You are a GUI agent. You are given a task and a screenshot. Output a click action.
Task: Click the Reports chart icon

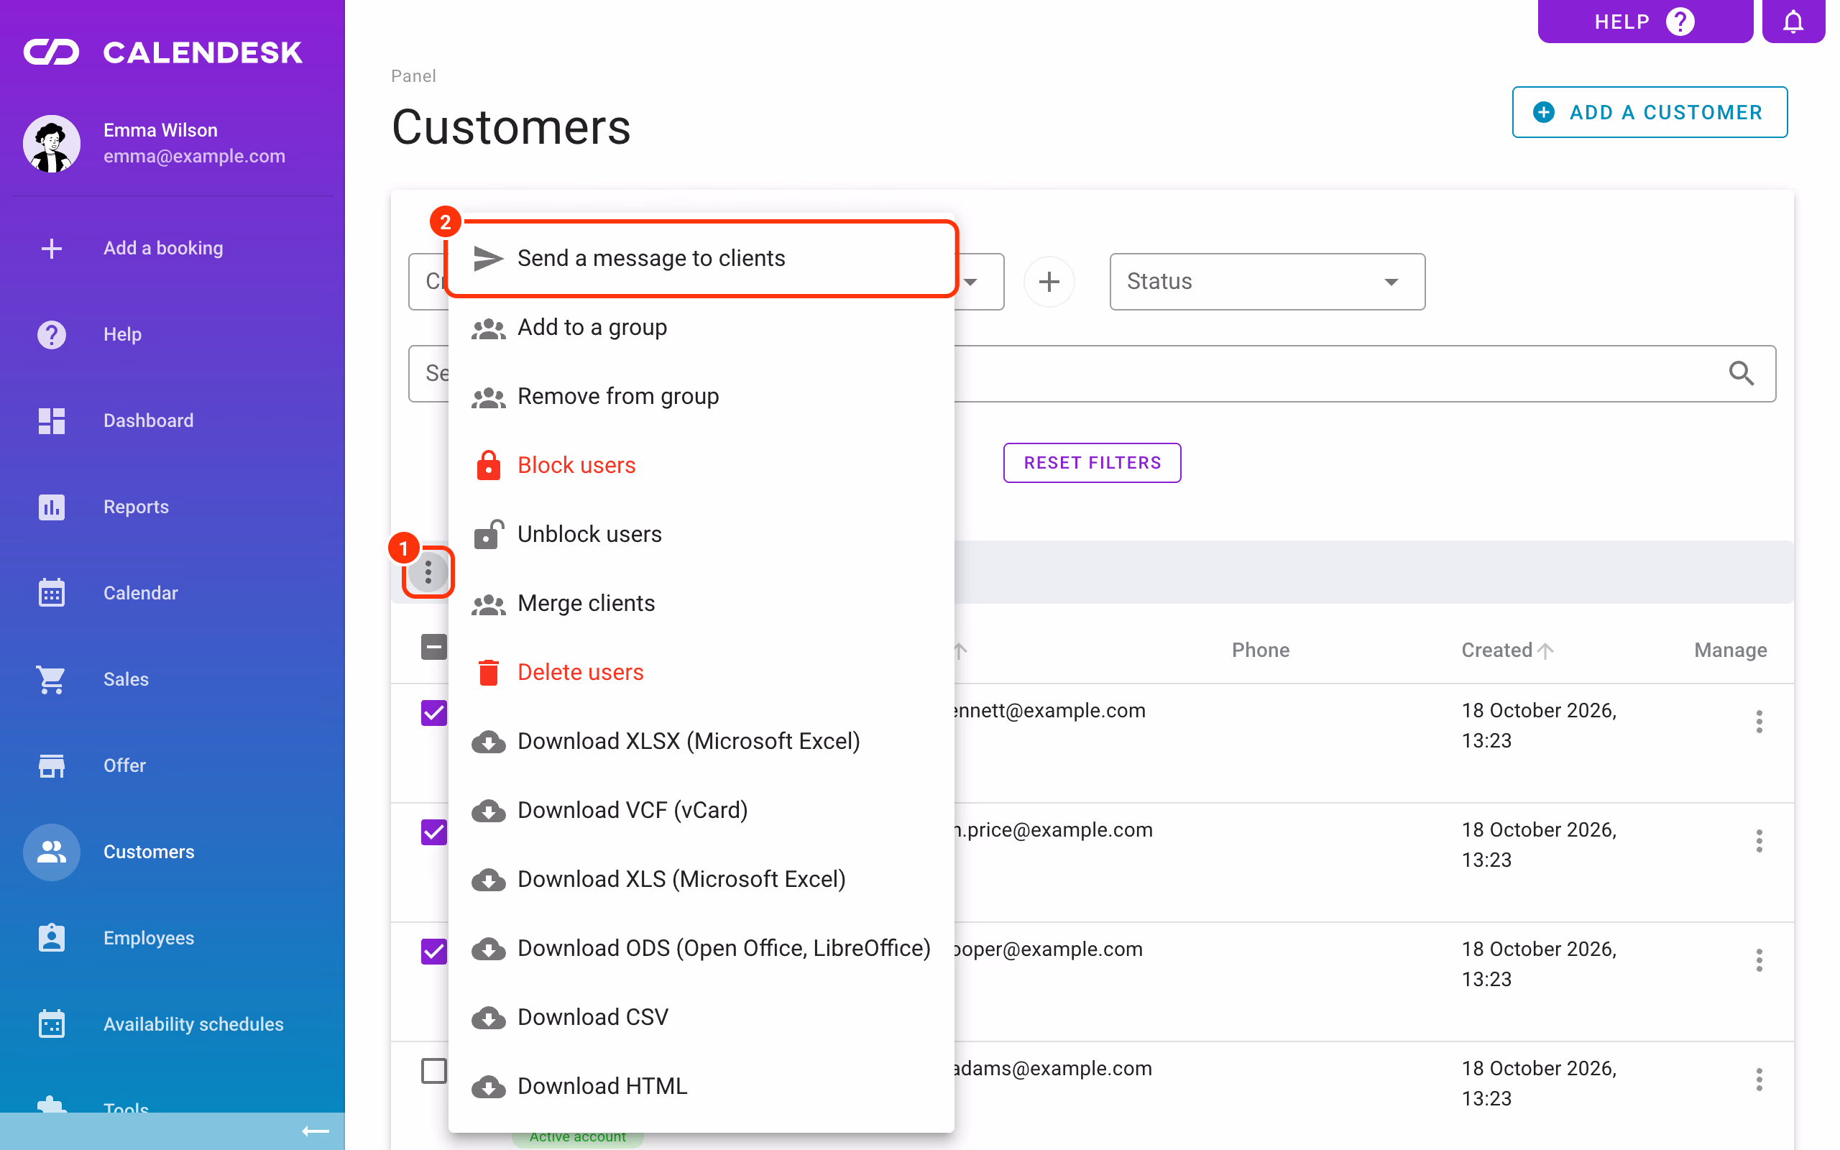52,507
